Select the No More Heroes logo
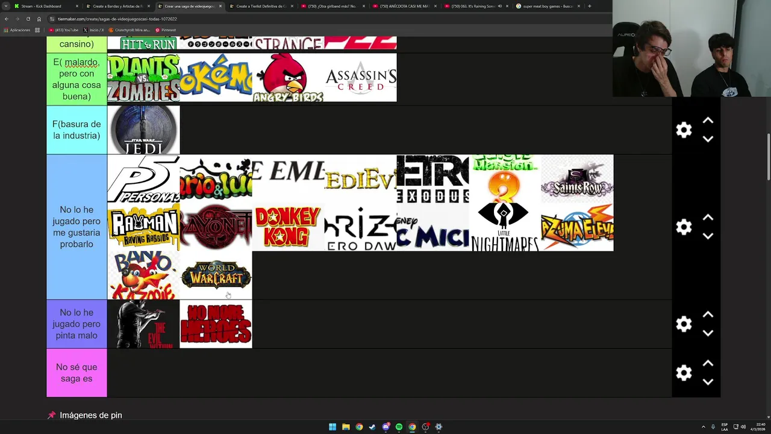 pos(216,324)
